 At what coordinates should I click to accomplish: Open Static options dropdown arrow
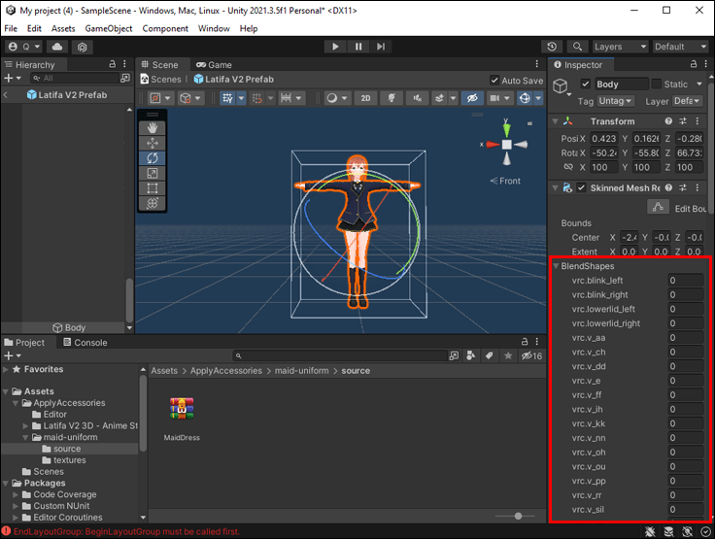tap(699, 84)
